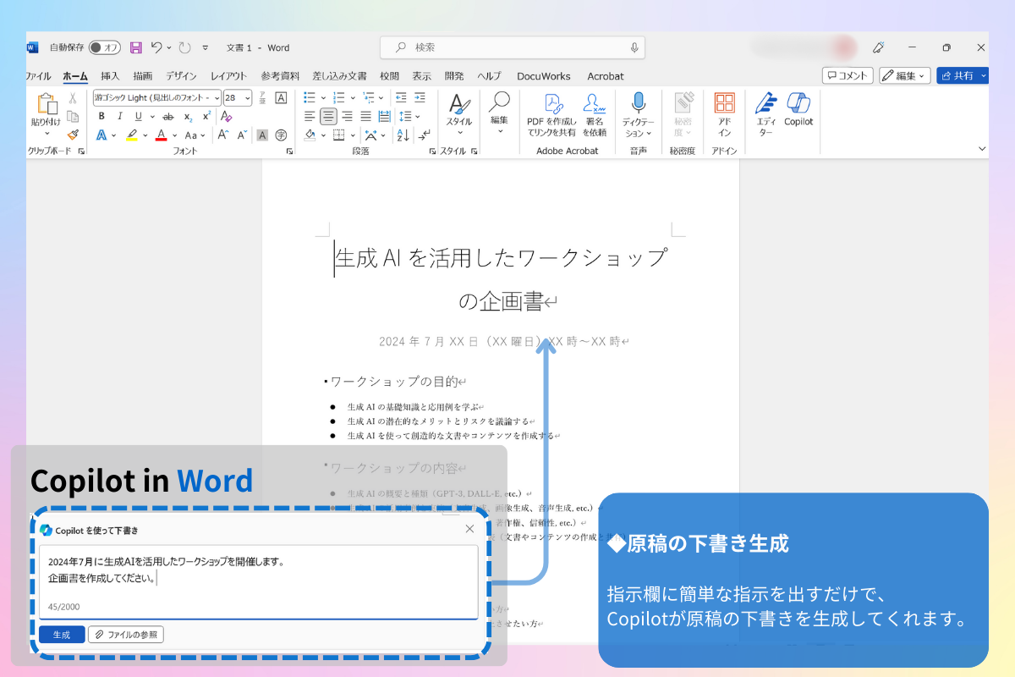Expand the numbered list options arrow
1015x677 pixels.
(x=353, y=98)
